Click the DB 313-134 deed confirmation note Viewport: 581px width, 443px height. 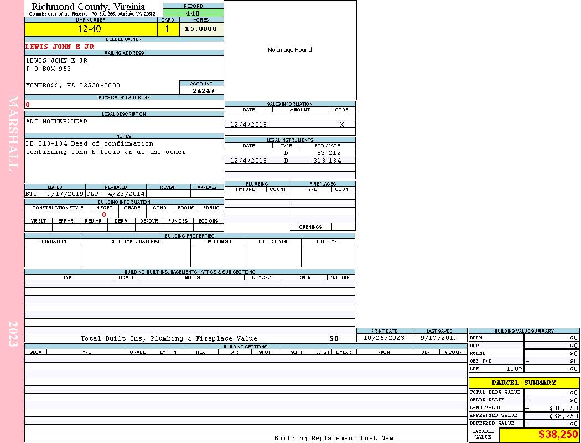coord(89,143)
